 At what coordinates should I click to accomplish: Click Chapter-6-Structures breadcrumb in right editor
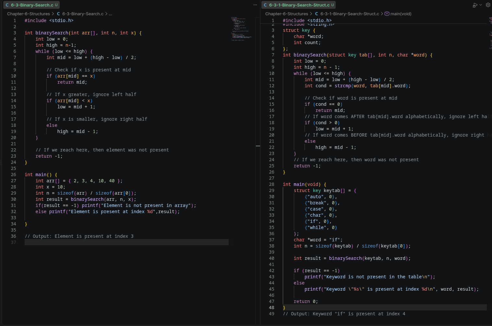[287, 14]
